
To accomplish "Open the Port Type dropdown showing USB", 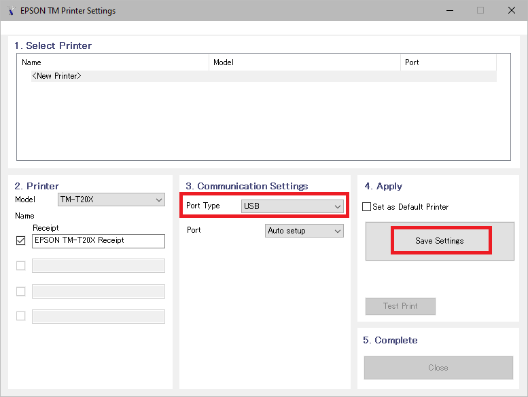I will click(x=292, y=206).
